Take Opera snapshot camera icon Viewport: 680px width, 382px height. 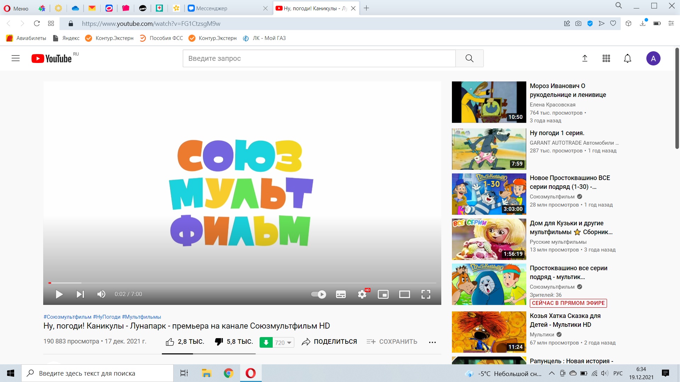point(578,23)
